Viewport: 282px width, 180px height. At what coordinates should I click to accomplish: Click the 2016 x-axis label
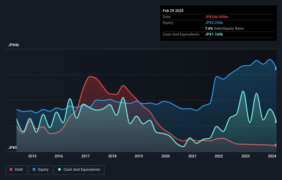click(x=59, y=156)
